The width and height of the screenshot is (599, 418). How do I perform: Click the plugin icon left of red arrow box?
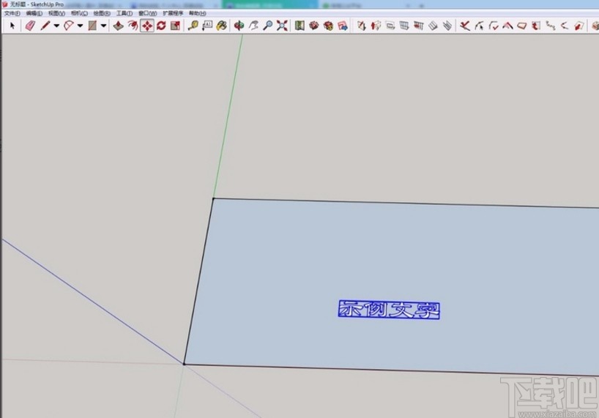pyautogui.click(x=362, y=26)
